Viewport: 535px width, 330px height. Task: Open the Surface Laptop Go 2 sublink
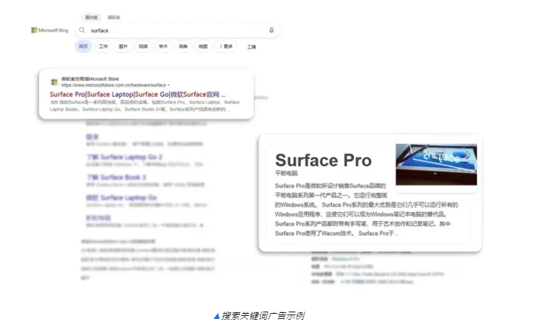124,157
